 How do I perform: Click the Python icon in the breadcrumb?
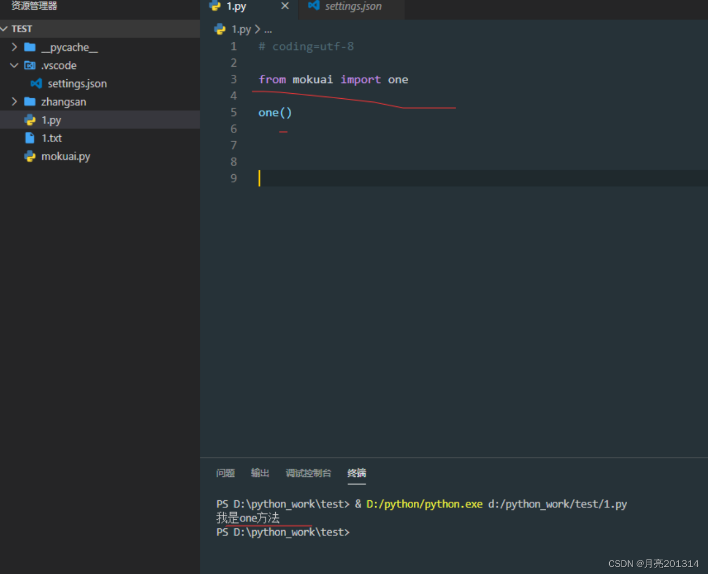click(220, 29)
